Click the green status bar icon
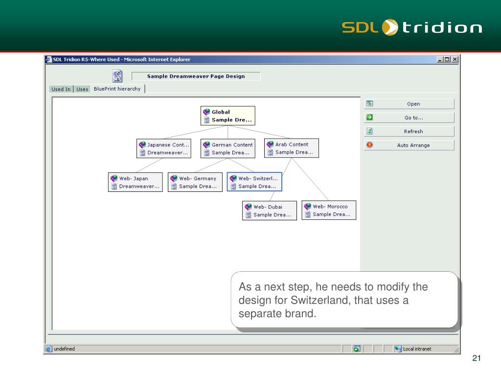Image resolution: width=501 pixels, height=376 pixels. (x=357, y=349)
